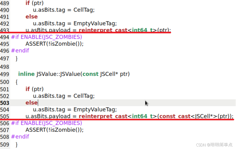Click line number 509 in gutter
This screenshot has width=236, height=149.
pyautogui.click(x=5, y=145)
